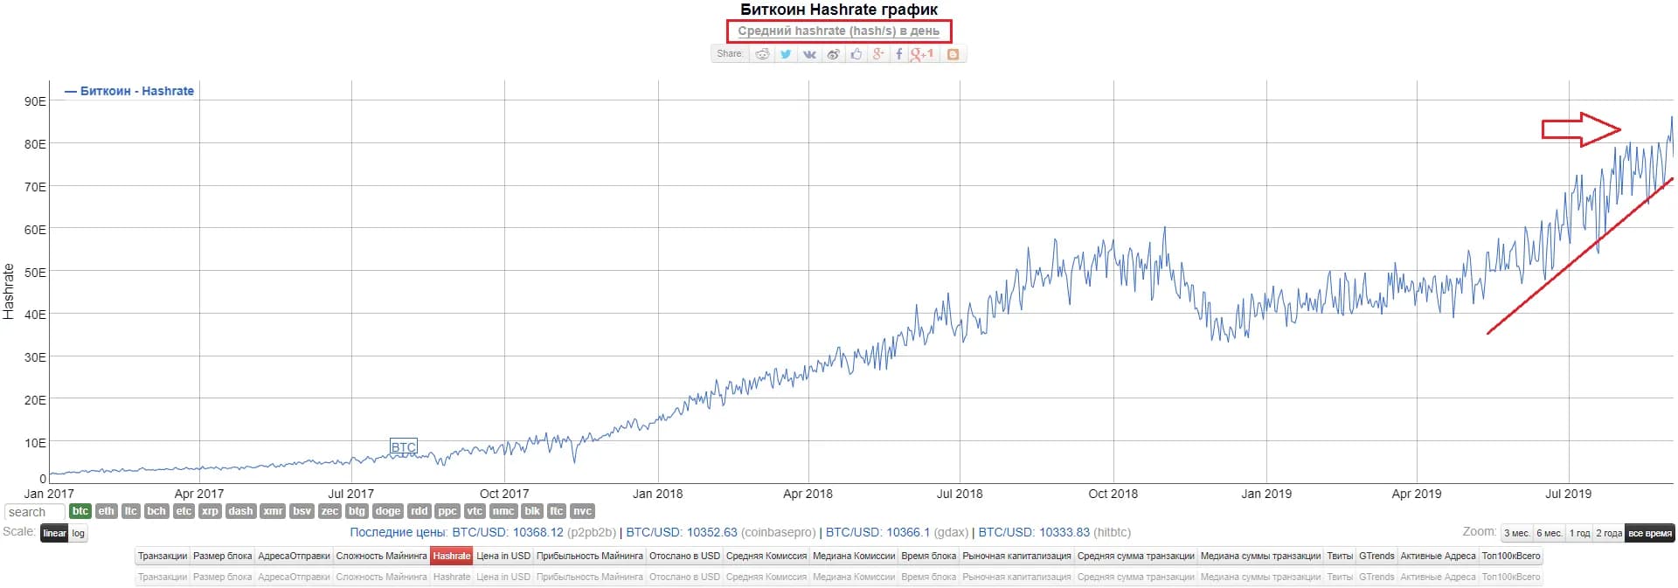Viewport: 1678px width, 588px height.
Task: Select the red highlighted Hashrate tab
Action: click(452, 556)
